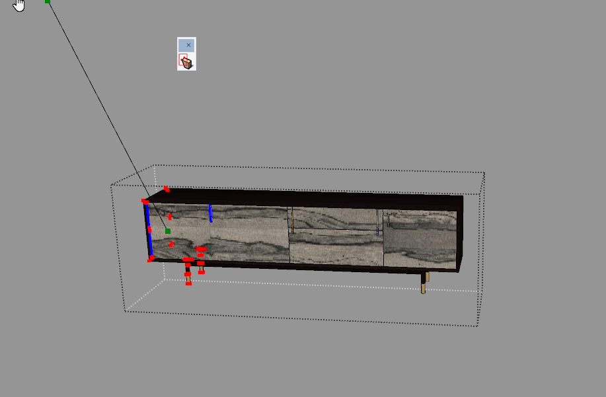The image size is (606, 397).
Task: Click red handle at cabinet's bottom-left front corner
Action: click(151, 259)
